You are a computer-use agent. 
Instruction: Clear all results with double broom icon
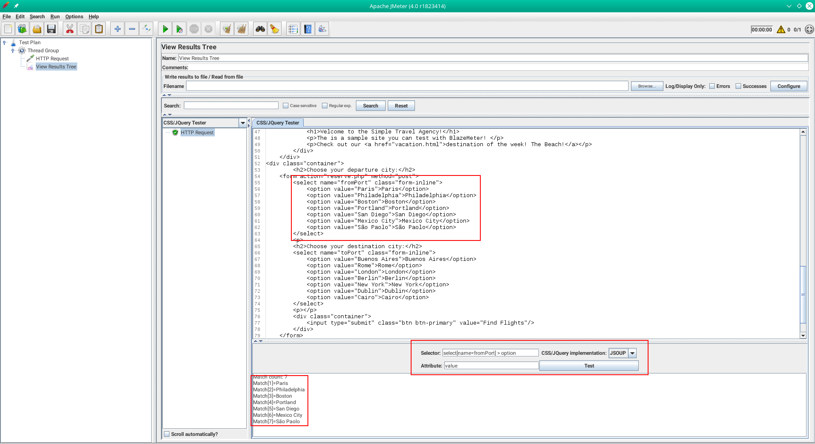242,29
